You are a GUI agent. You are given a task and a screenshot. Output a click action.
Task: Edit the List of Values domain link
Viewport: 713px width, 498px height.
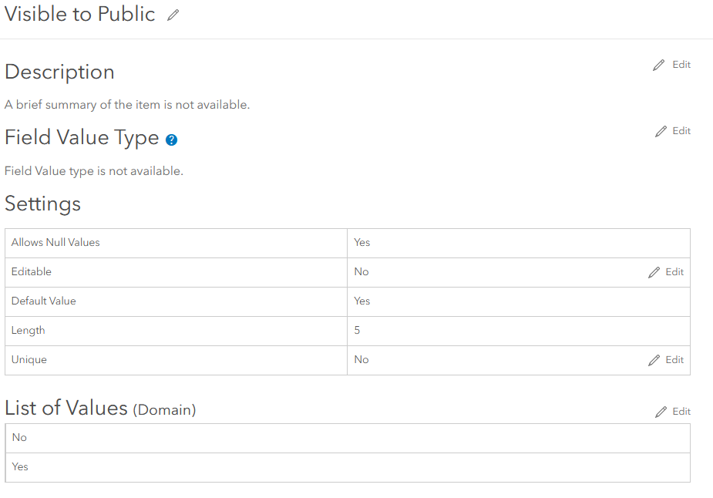tap(681, 412)
